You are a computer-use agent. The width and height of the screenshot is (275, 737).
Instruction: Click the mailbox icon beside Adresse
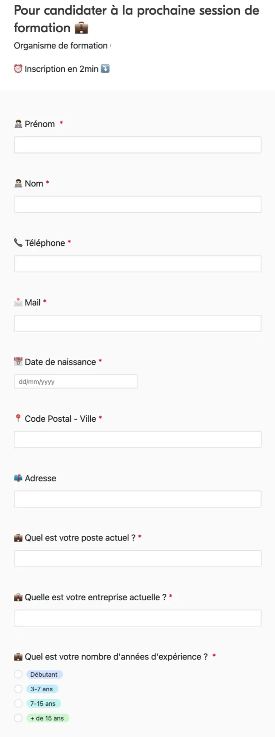point(17,478)
